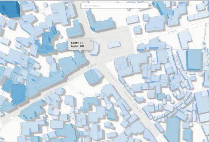The width and height of the screenshot is (209, 142).
Task: Select the dark blue building in top-left corner
Action: [10, 8]
